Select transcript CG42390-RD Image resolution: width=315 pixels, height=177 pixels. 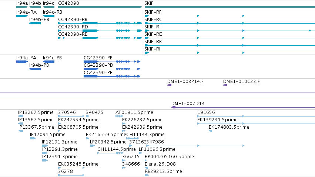(x=73, y=27)
